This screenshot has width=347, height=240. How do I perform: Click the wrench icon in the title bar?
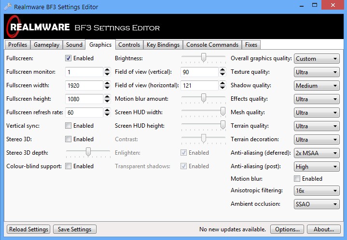6,7
